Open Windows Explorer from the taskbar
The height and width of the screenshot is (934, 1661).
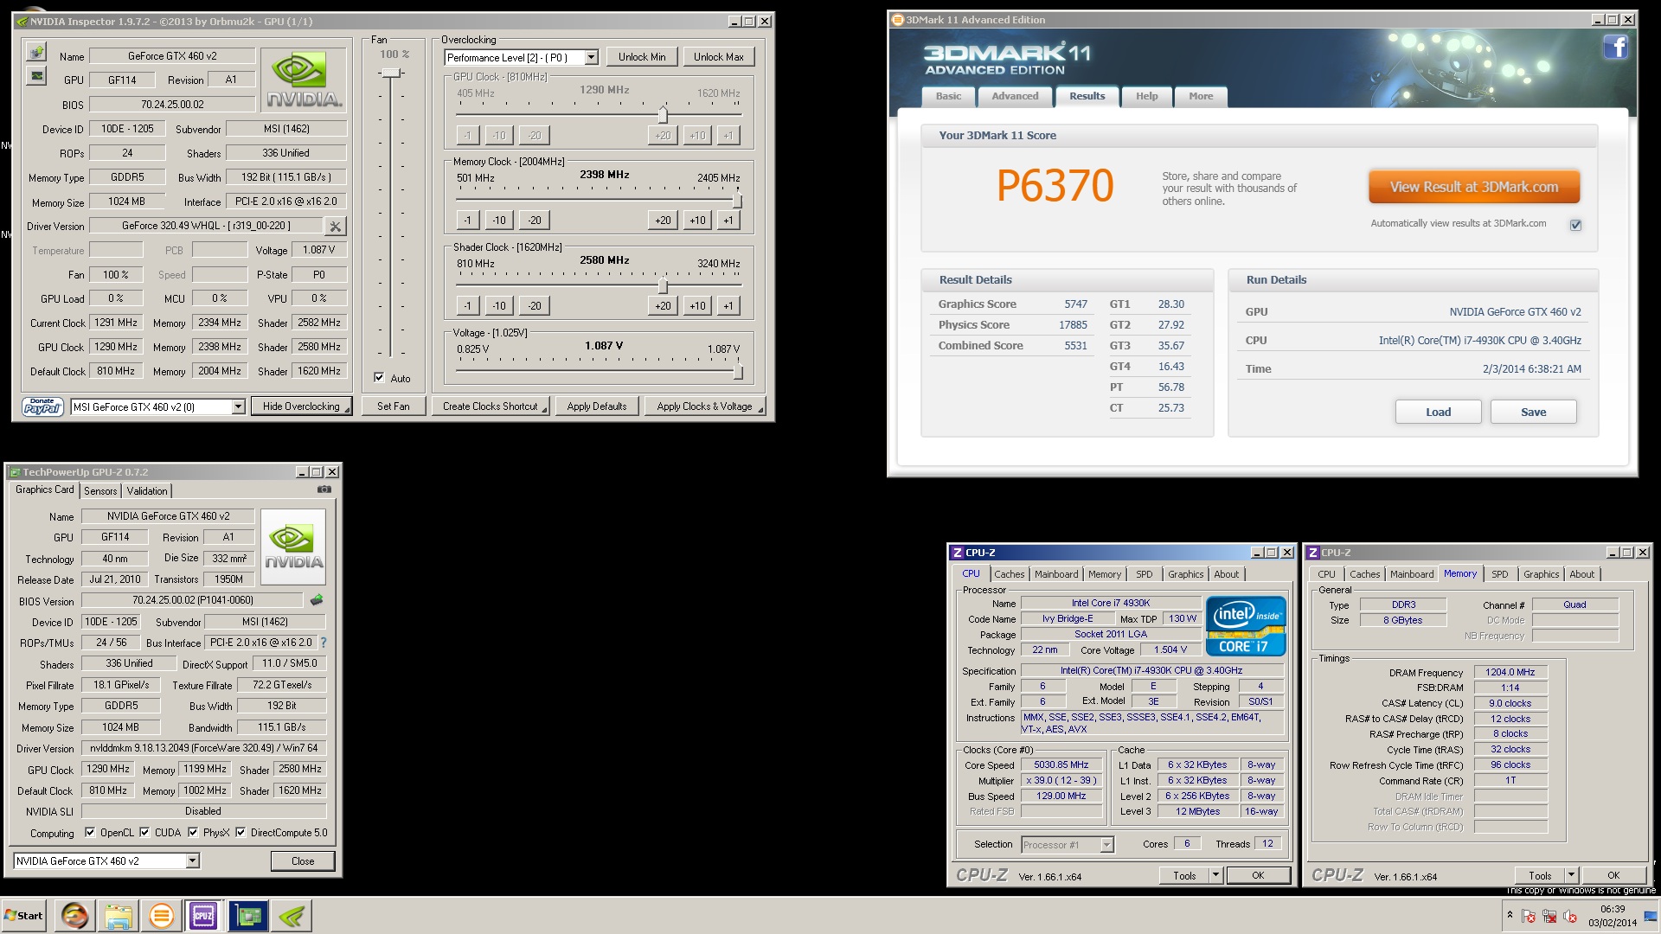tap(118, 916)
